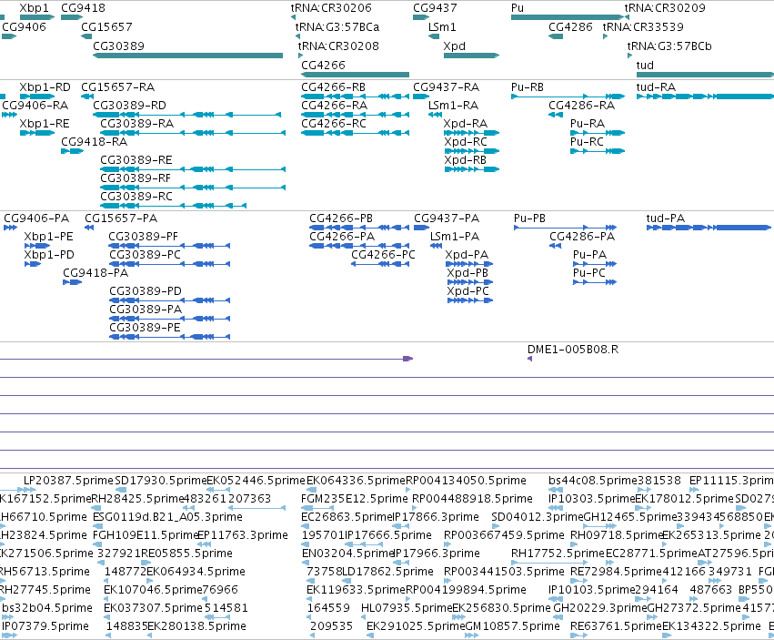The image size is (774, 640).
Task: Select the CG4286 gene label
Action: pos(570,26)
